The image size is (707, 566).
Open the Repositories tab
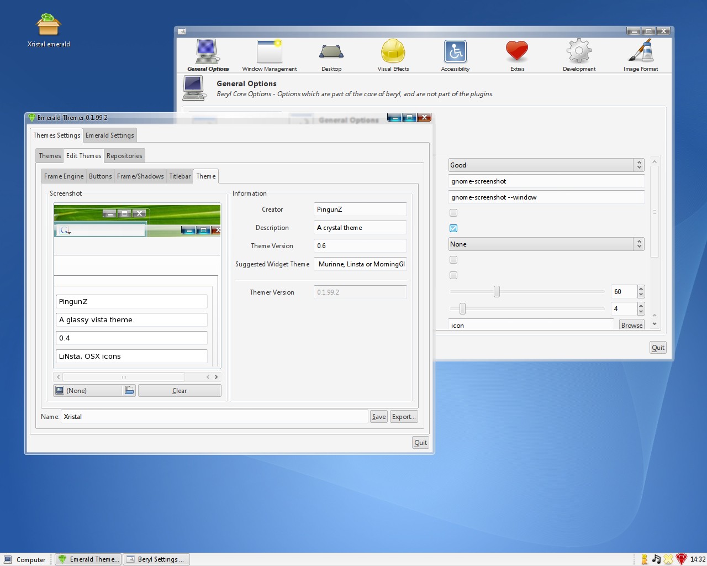(x=124, y=156)
